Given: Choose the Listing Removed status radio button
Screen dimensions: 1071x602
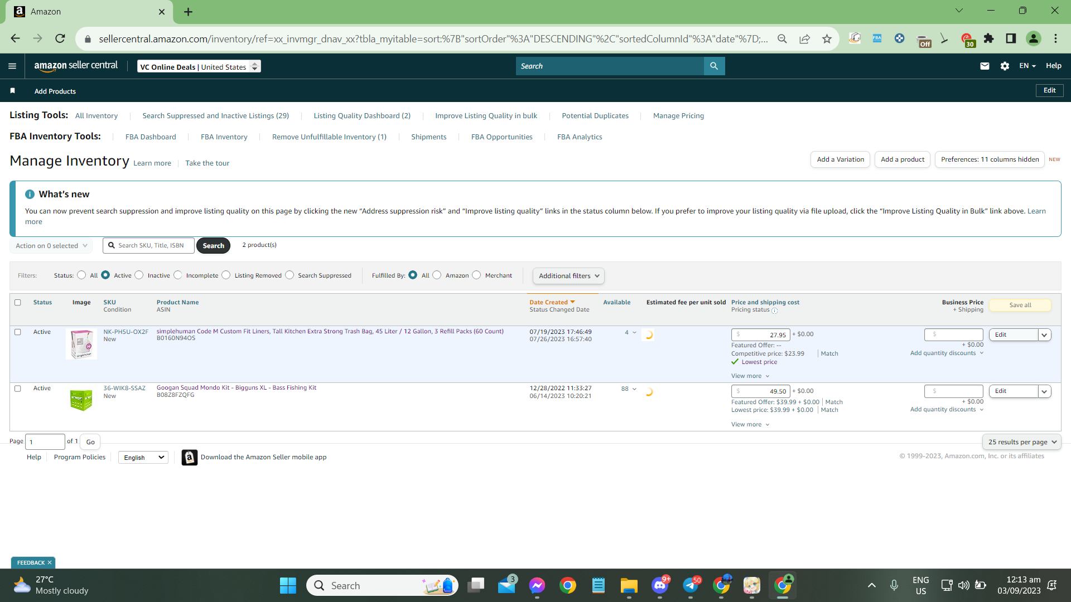Looking at the screenshot, I should point(226,275).
